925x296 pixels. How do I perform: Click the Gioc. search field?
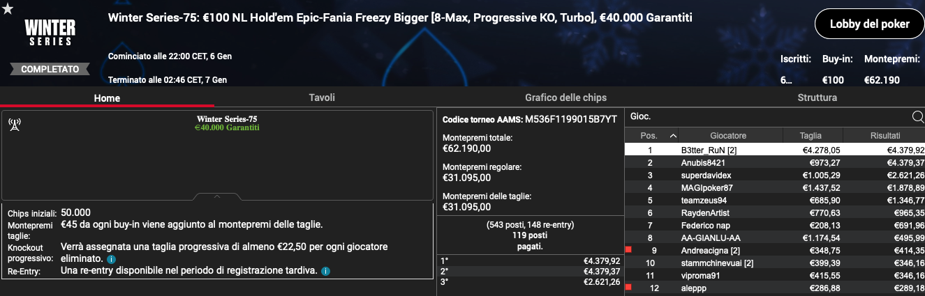point(768,117)
